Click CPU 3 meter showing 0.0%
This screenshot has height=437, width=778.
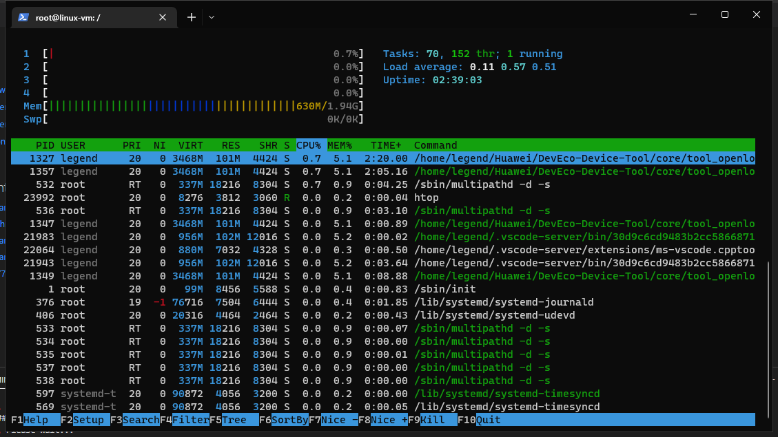(194, 80)
